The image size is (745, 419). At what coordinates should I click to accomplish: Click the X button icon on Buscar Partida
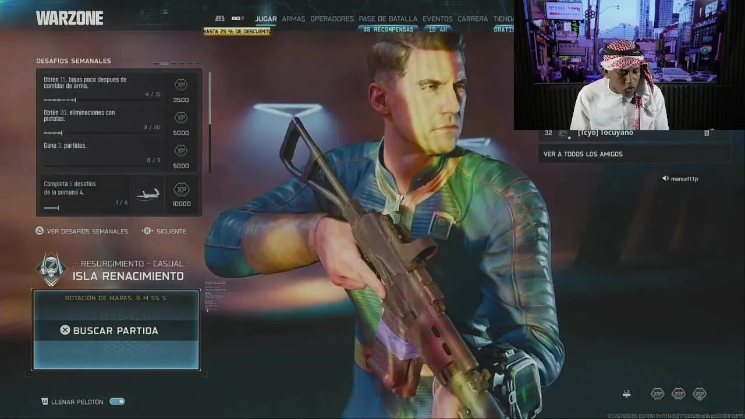65,330
